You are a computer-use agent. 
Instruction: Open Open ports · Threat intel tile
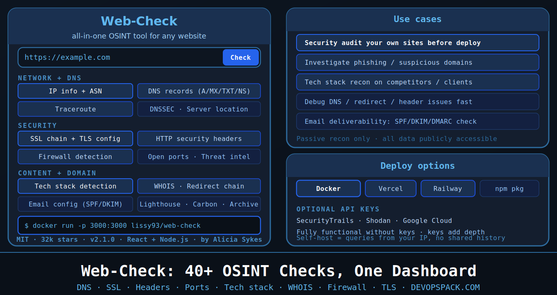tap(199, 157)
